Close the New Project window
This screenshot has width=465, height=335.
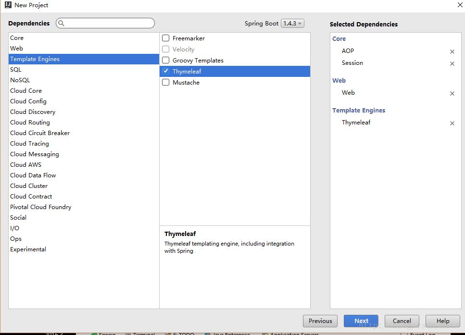coord(460,5)
